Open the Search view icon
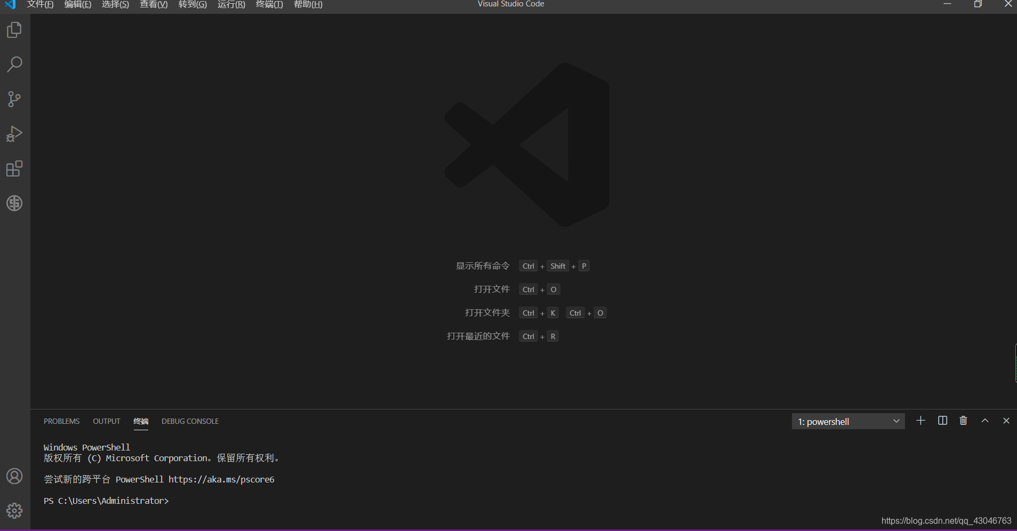The image size is (1017, 531). (14, 65)
